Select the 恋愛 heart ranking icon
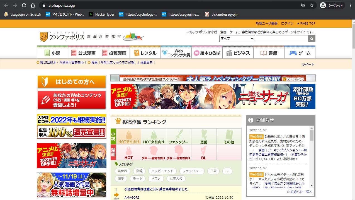Viewport: 355px width, 200px height. [x=204, y=136]
